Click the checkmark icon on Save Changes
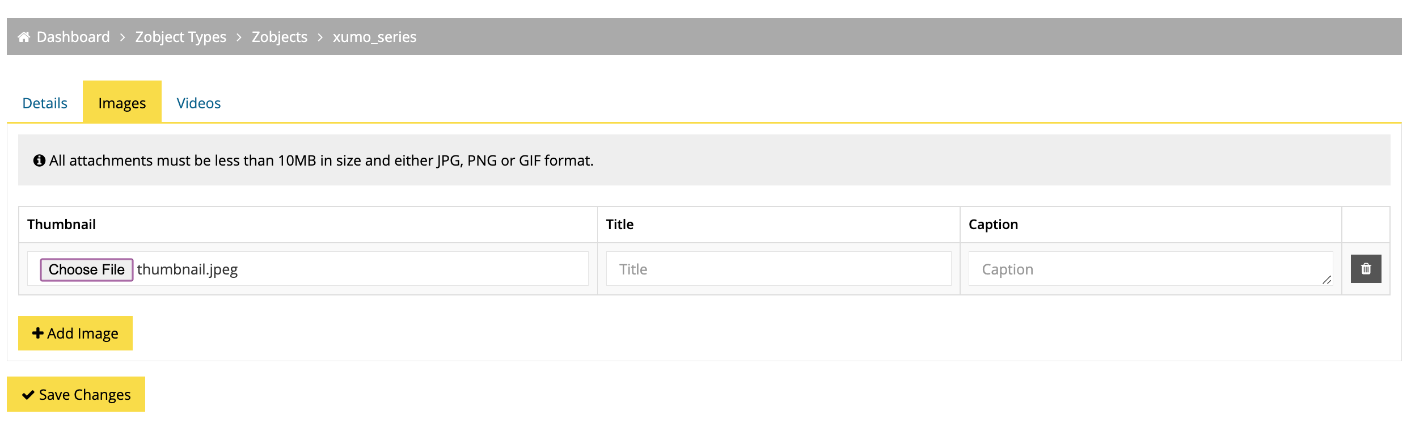Screen dimensions: 1411x448 coord(28,395)
